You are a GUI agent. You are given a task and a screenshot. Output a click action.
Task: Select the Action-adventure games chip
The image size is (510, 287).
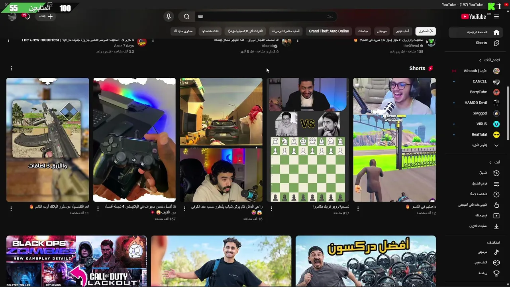click(286, 31)
